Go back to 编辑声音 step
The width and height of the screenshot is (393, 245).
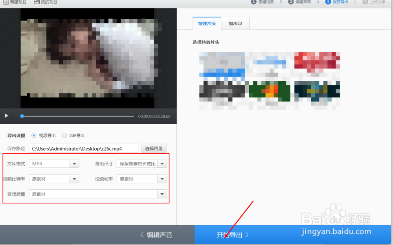click(156, 235)
